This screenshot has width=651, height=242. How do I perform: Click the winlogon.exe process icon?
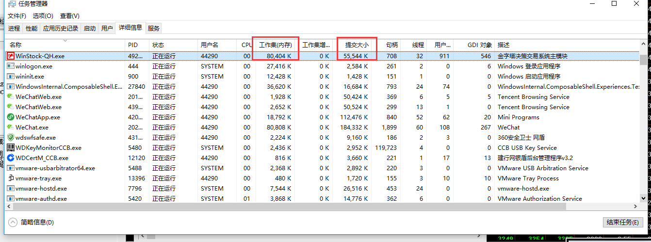(x=11, y=66)
